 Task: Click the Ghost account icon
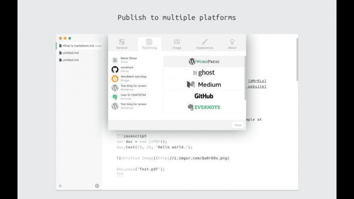tap(115, 60)
